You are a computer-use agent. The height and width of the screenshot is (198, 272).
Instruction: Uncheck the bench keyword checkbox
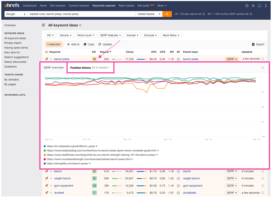[x=47, y=171]
